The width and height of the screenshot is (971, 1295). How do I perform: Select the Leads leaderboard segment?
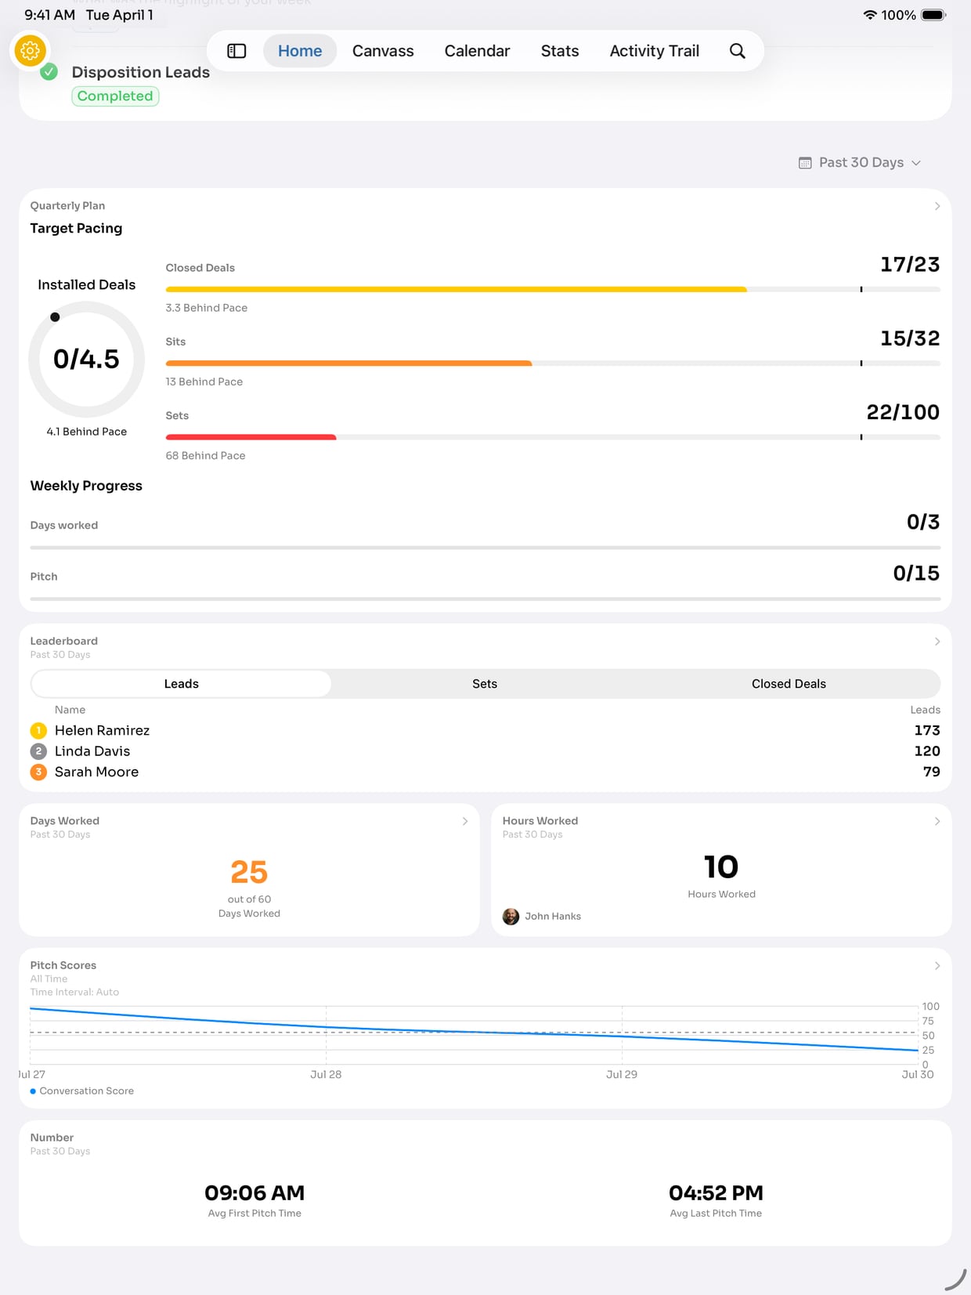(x=181, y=684)
